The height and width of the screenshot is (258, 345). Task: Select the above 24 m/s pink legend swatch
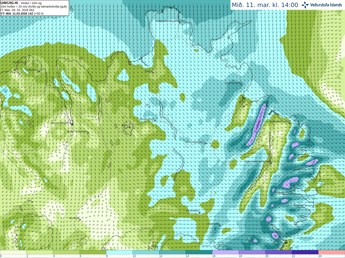332,252
